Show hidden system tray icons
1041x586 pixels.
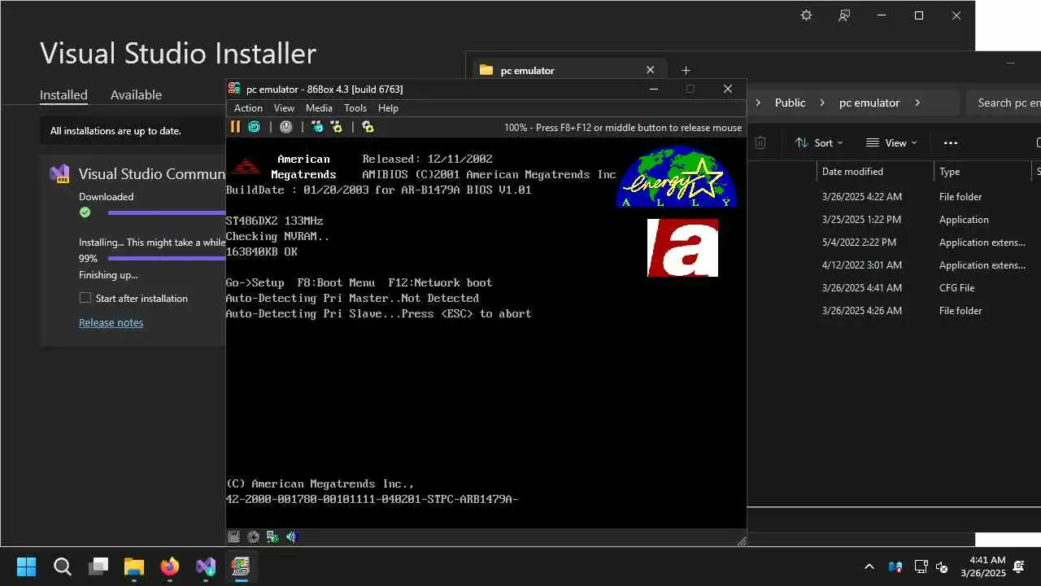pos(869,566)
